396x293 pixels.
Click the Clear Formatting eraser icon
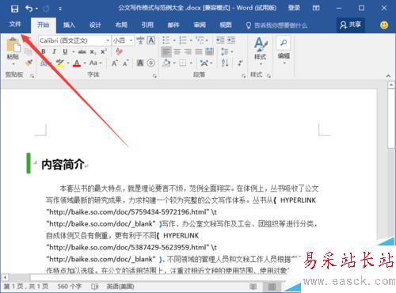click(x=119, y=51)
